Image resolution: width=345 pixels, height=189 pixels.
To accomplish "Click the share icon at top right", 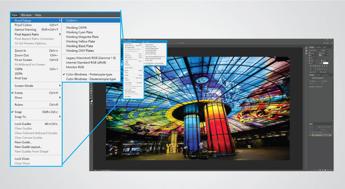I will [331, 43].
